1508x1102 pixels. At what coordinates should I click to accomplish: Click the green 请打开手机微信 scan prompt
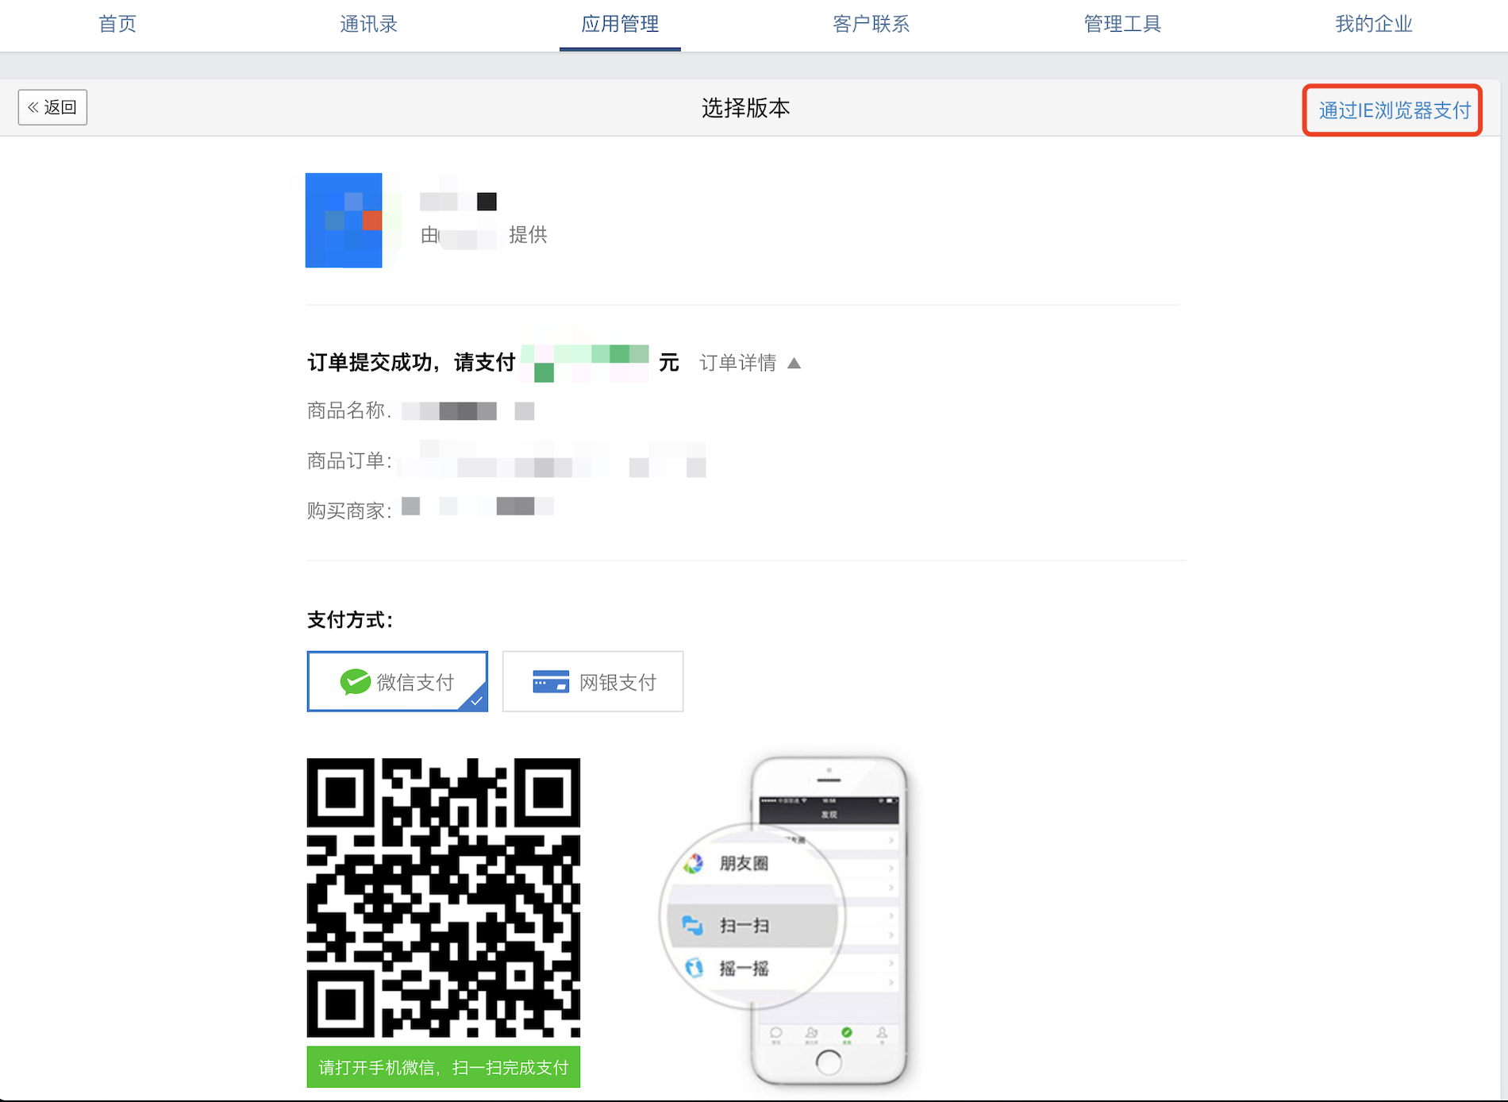pyautogui.click(x=443, y=1067)
